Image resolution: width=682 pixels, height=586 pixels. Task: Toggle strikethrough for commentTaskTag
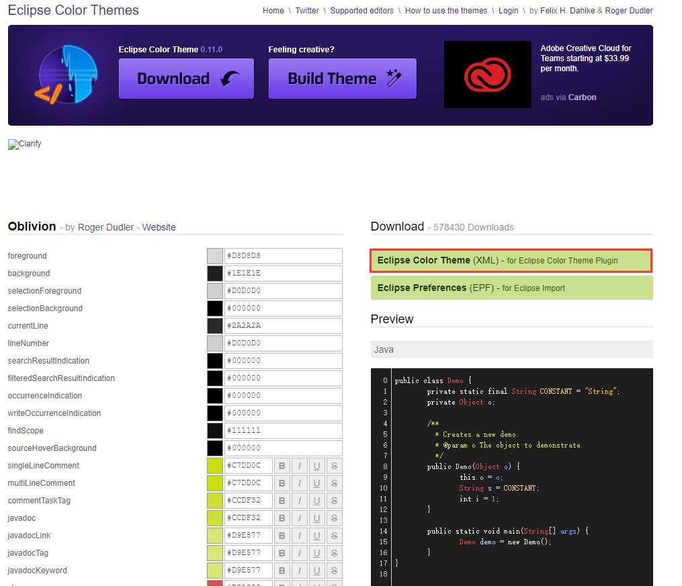pyautogui.click(x=334, y=500)
